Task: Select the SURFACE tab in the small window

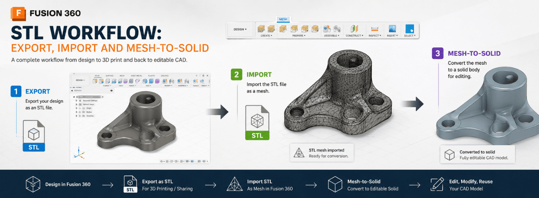Action: tap(110, 76)
